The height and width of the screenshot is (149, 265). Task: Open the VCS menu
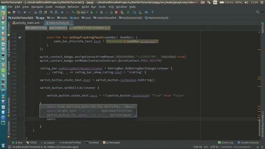coord(111,7)
